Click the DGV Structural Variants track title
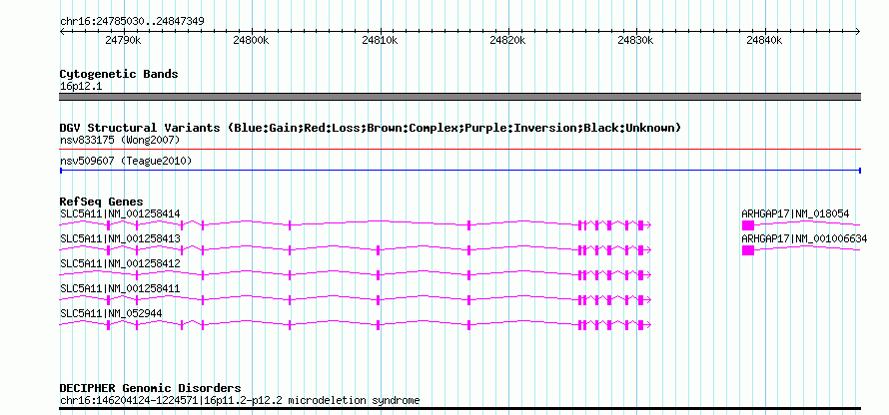The image size is (889, 415). [371, 128]
